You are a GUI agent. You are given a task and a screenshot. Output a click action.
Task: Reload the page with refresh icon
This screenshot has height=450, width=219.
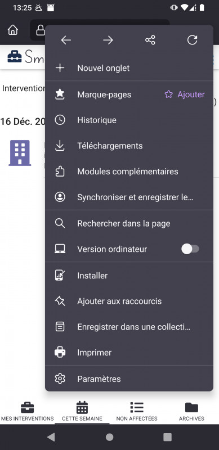tap(193, 40)
